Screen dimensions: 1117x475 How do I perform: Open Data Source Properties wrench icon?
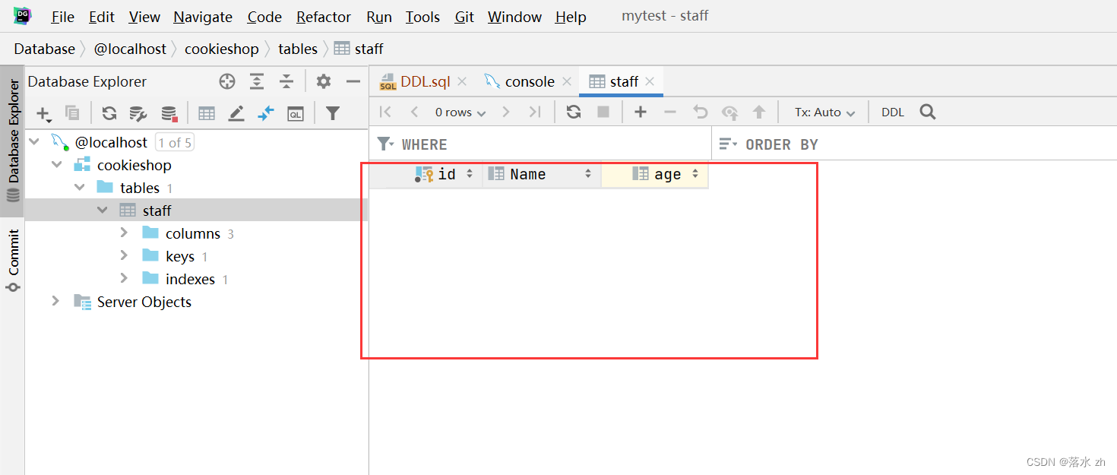pos(138,113)
